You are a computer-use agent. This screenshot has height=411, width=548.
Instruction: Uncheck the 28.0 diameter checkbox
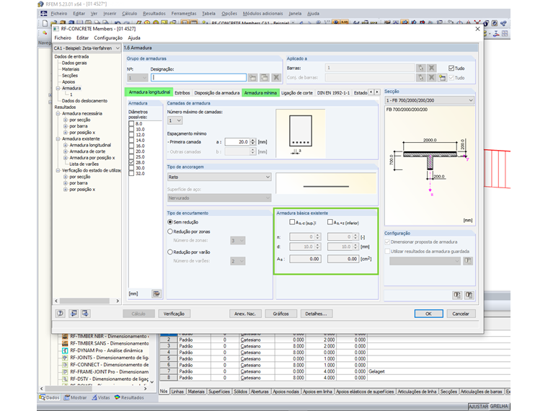[131, 162]
